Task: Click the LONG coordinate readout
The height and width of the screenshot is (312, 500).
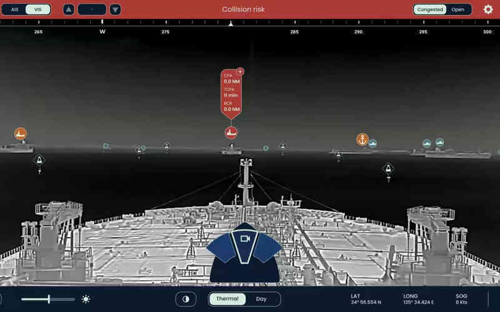Action: (x=418, y=299)
